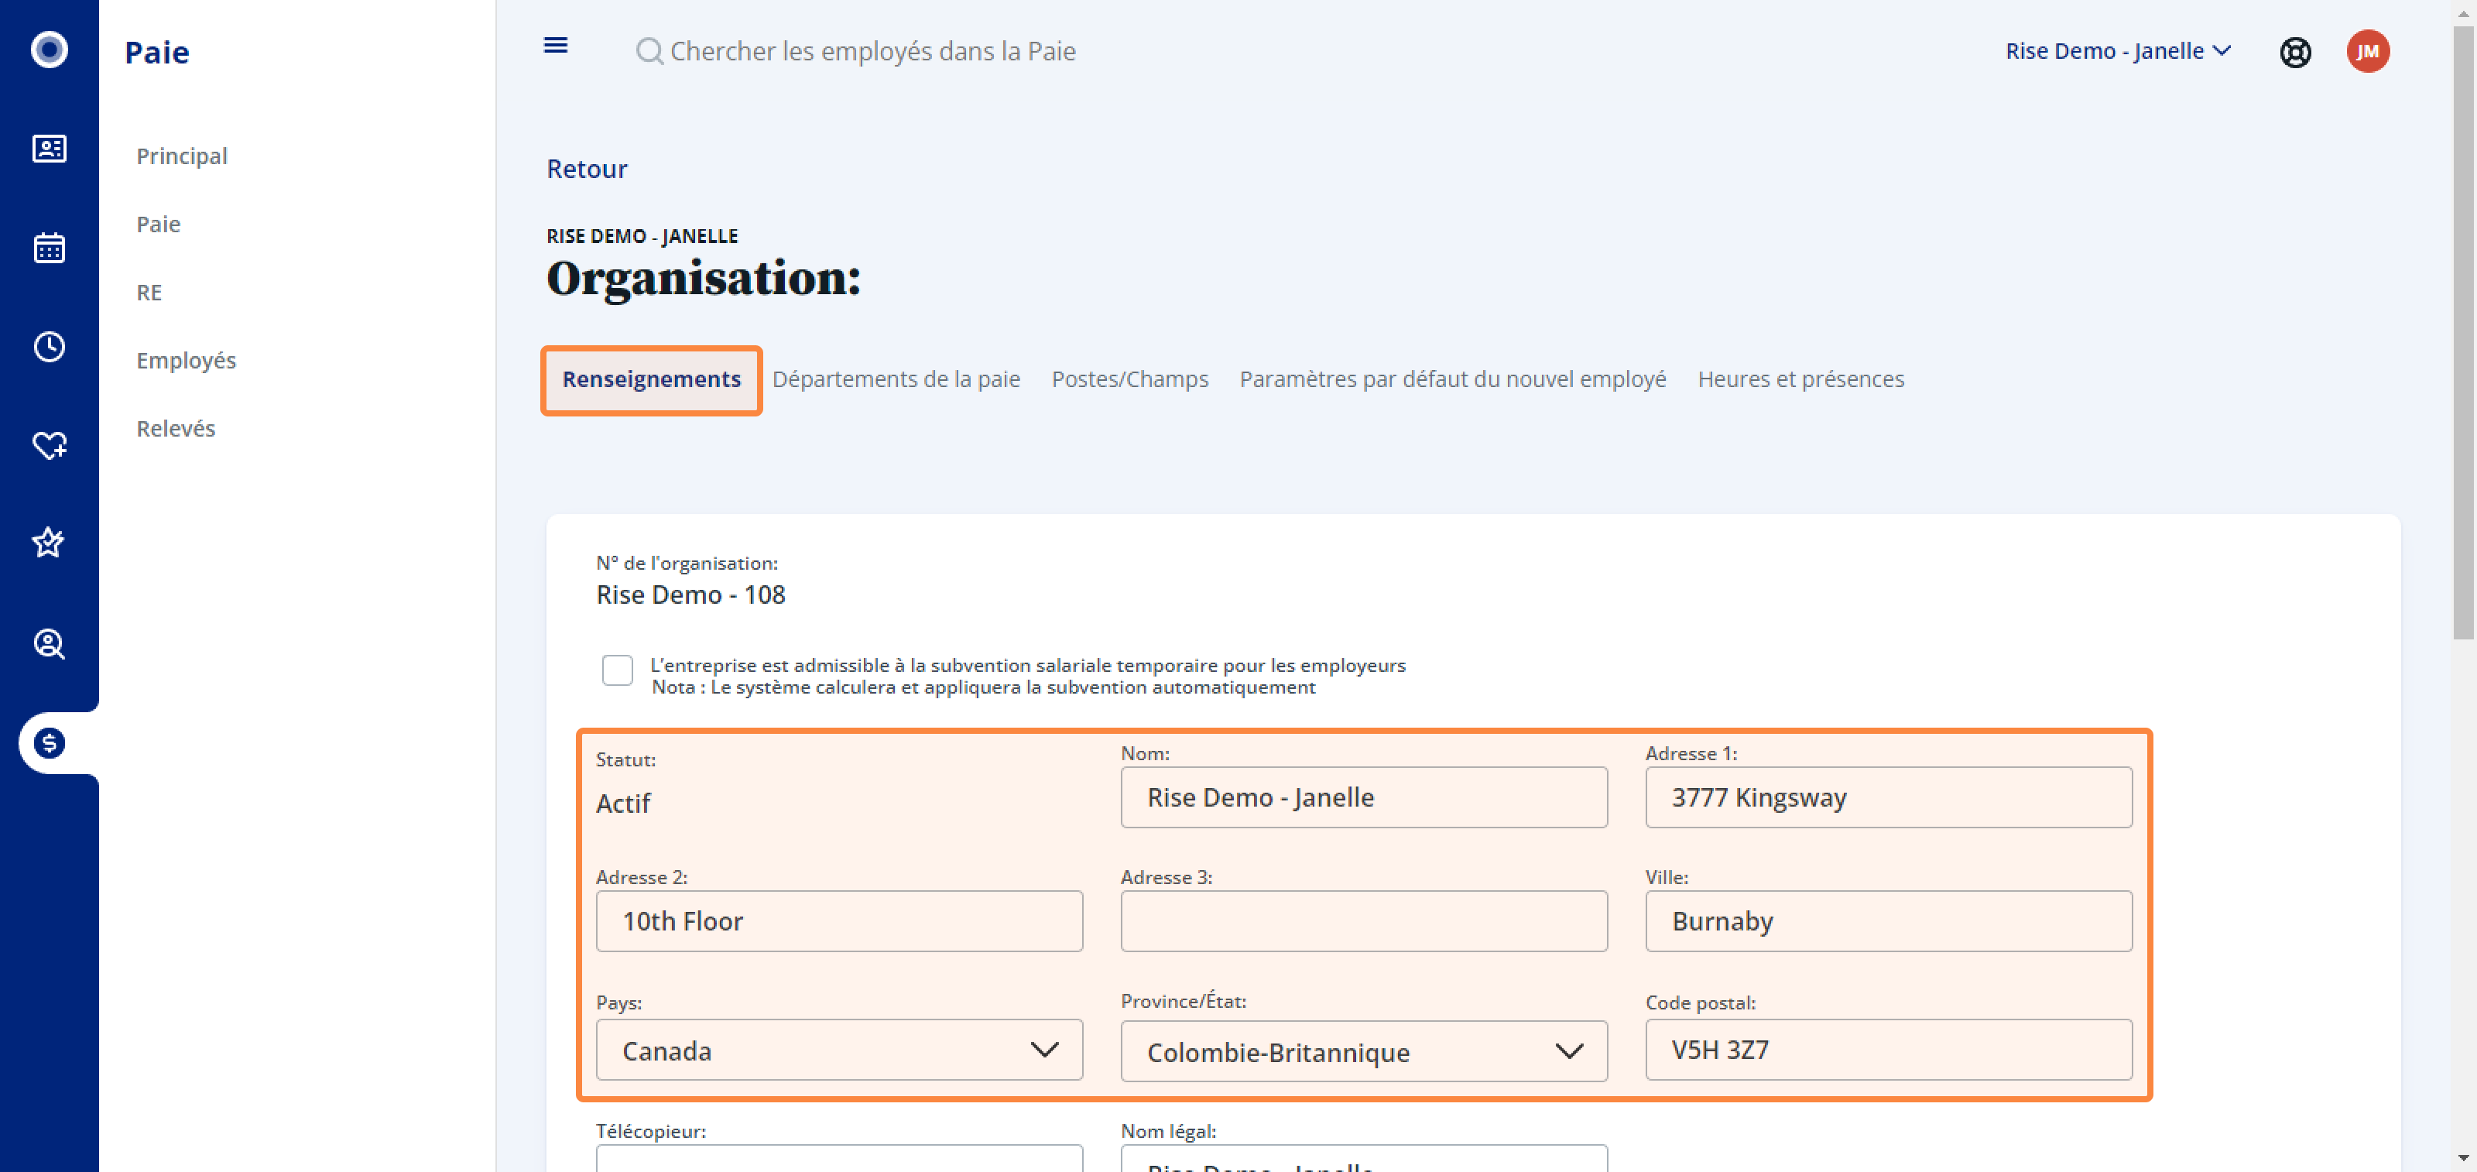Image resolution: width=2477 pixels, height=1172 pixels.
Task: Click the 'Actif' status value
Action: pos(623,803)
